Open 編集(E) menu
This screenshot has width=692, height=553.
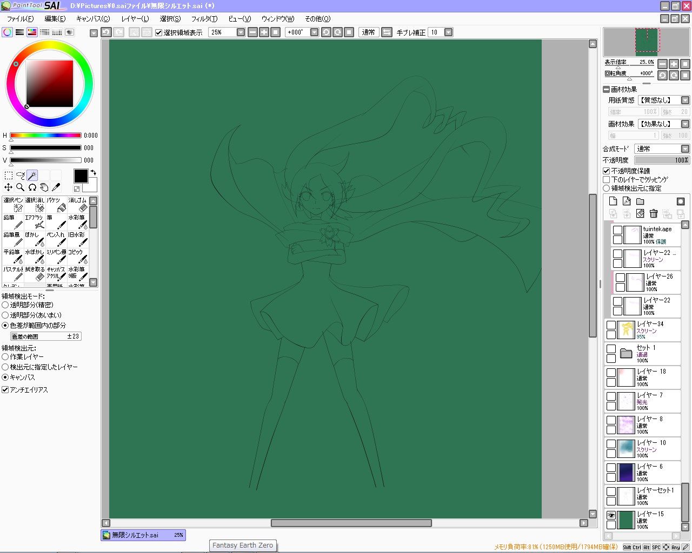click(x=55, y=19)
